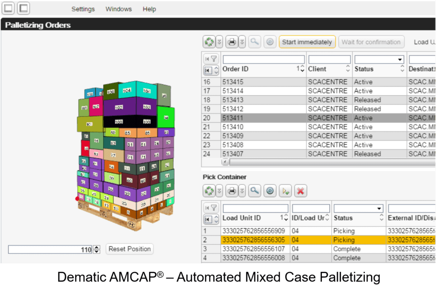Click the search magnifier in Pick Container toolbar
Image resolution: width=436 pixels, height=293 pixels.
[x=255, y=191]
